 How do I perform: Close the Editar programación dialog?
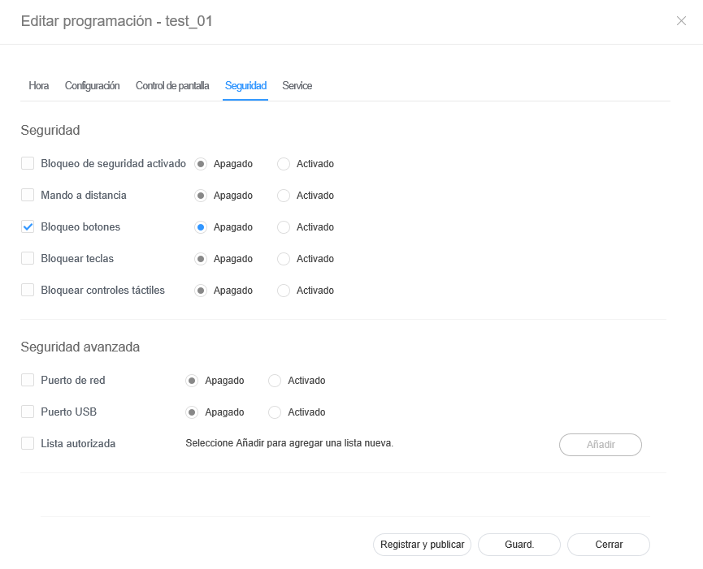point(681,21)
